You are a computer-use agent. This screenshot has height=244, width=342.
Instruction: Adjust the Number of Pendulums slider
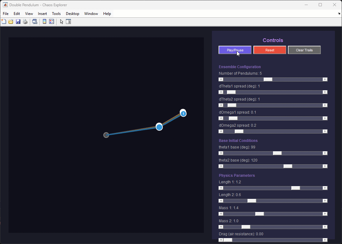(x=268, y=79)
